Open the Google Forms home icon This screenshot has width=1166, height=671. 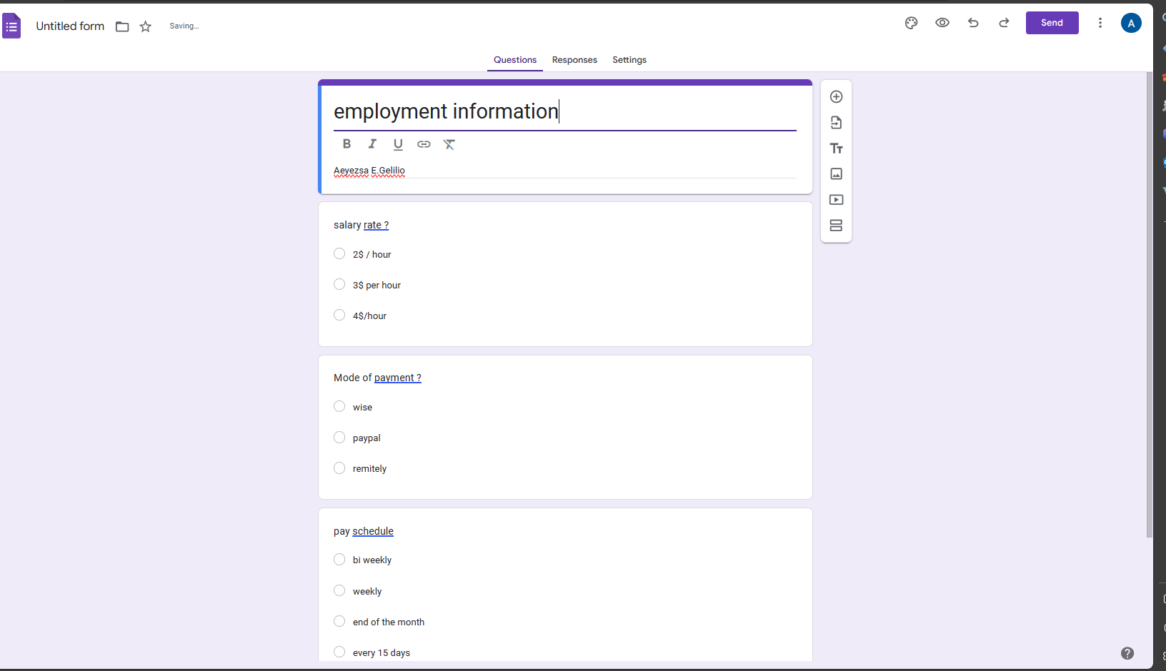click(x=11, y=26)
